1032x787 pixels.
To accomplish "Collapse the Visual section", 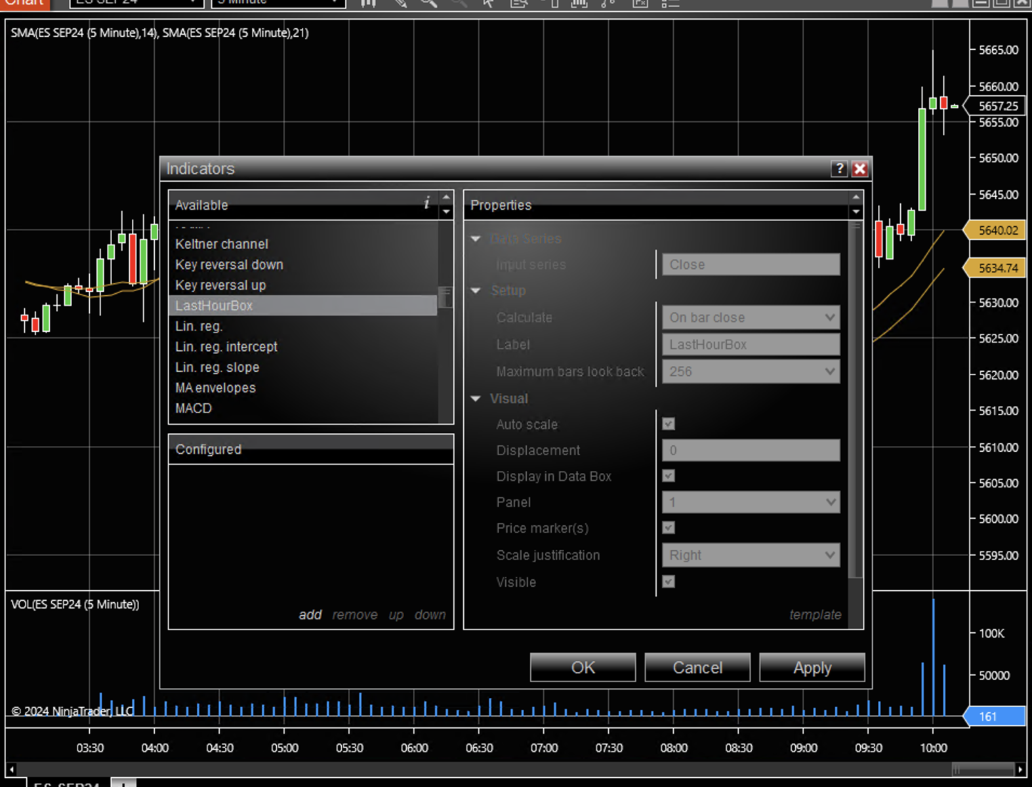I will click(x=476, y=399).
